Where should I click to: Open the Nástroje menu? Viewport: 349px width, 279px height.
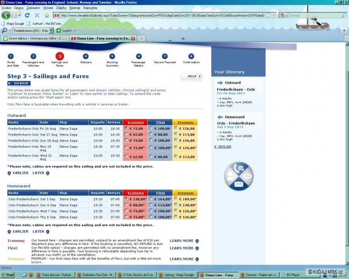tap(75, 8)
